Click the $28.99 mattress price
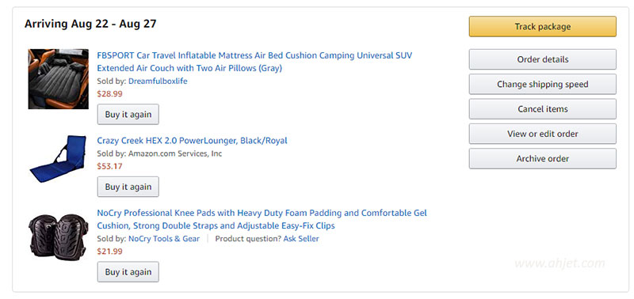 coord(109,94)
